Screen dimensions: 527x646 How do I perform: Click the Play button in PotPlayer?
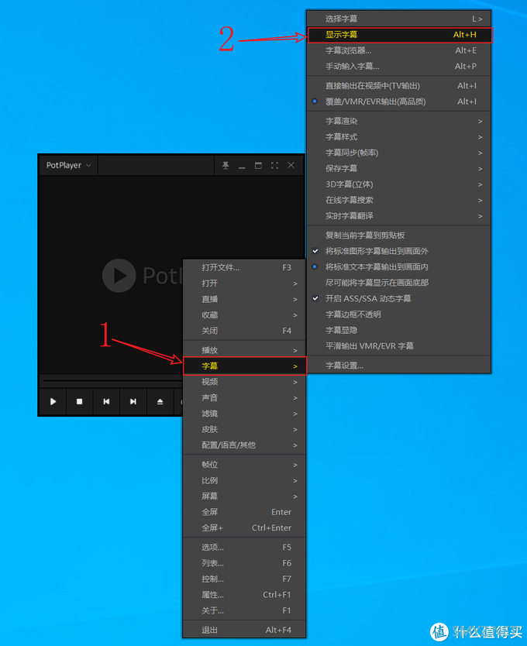click(53, 401)
